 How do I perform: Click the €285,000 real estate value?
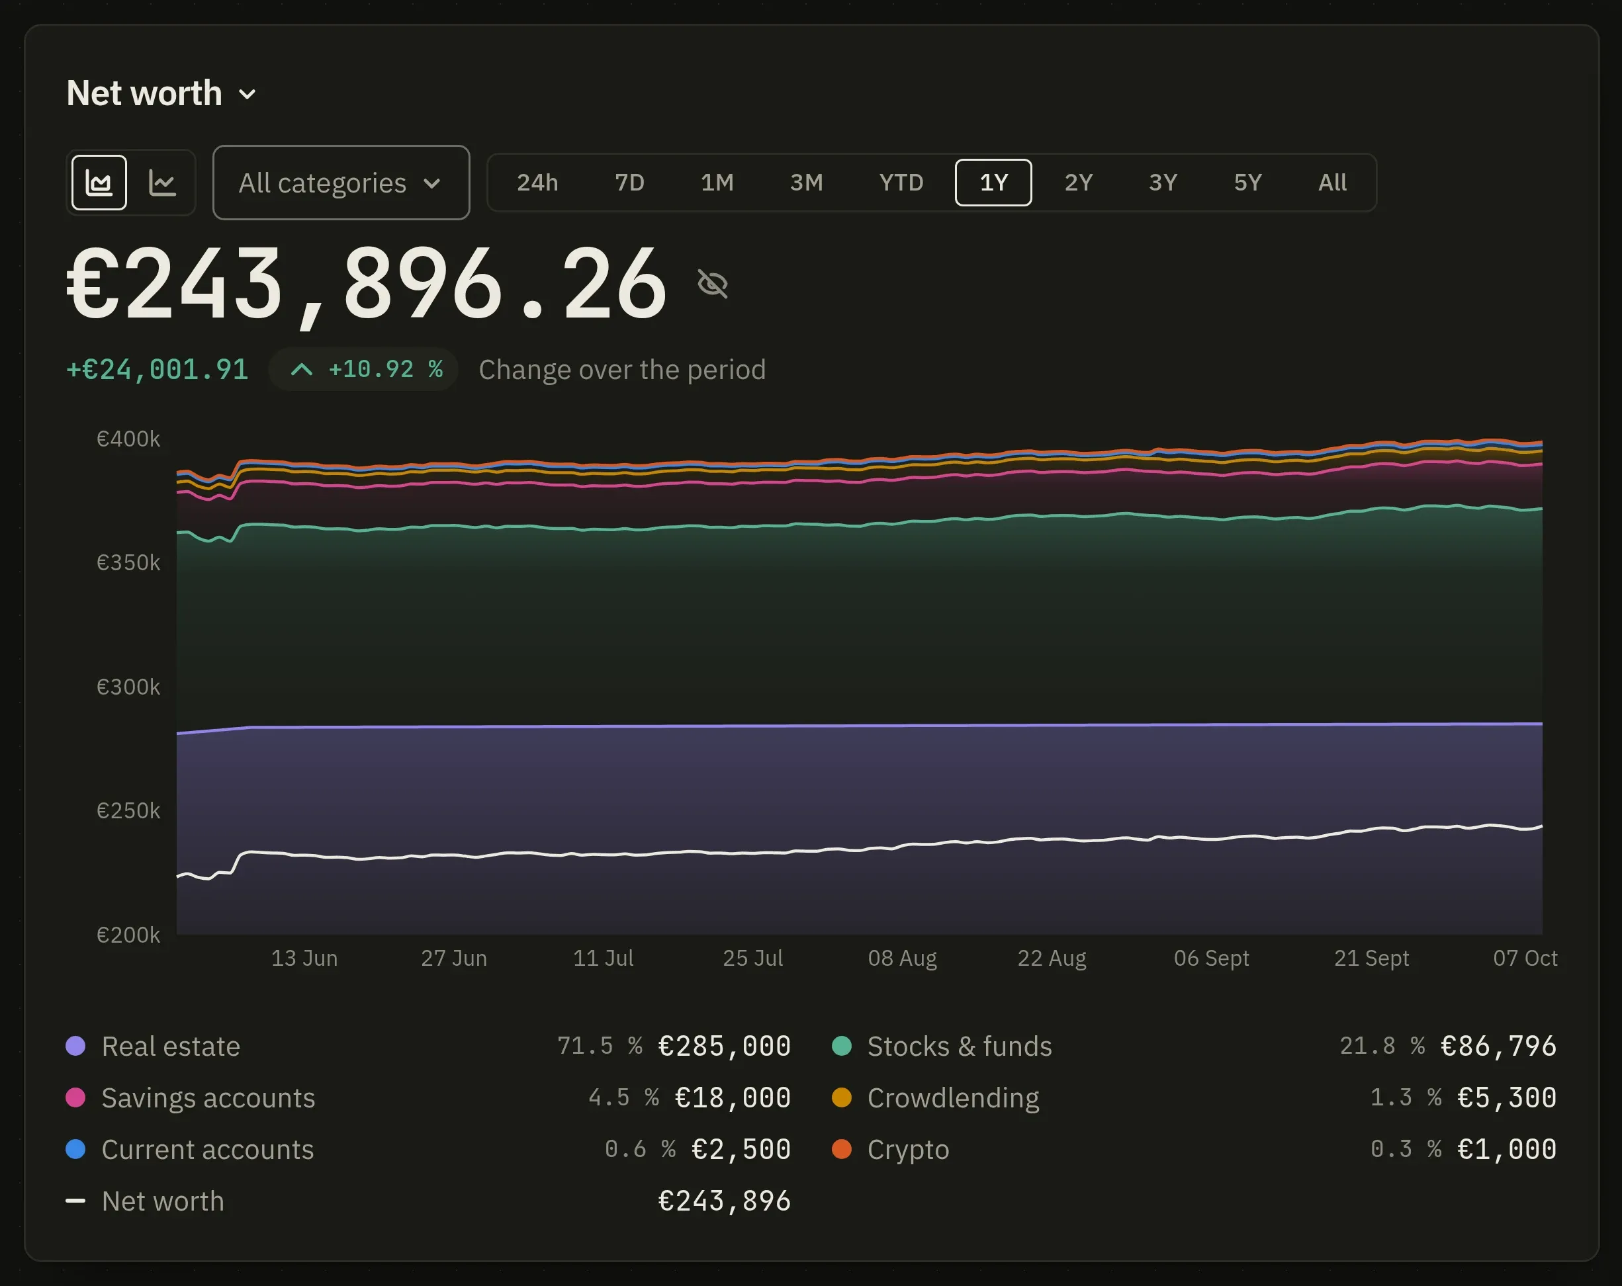tap(725, 1046)
